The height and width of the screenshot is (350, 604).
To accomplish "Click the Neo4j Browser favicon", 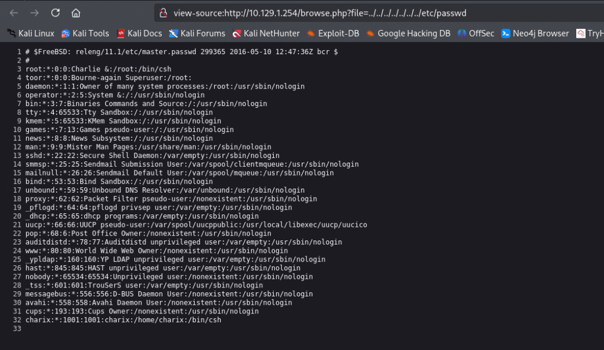I will [x=505, y=34].
